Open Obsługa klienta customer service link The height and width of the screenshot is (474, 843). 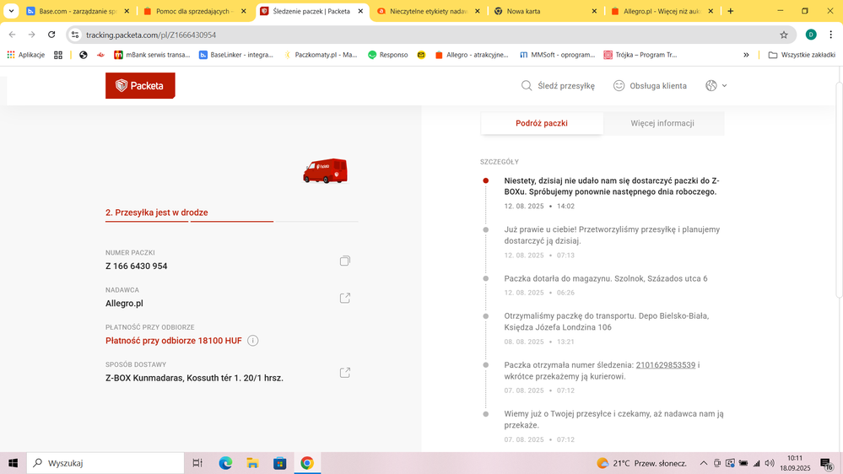tap(650, 86)
